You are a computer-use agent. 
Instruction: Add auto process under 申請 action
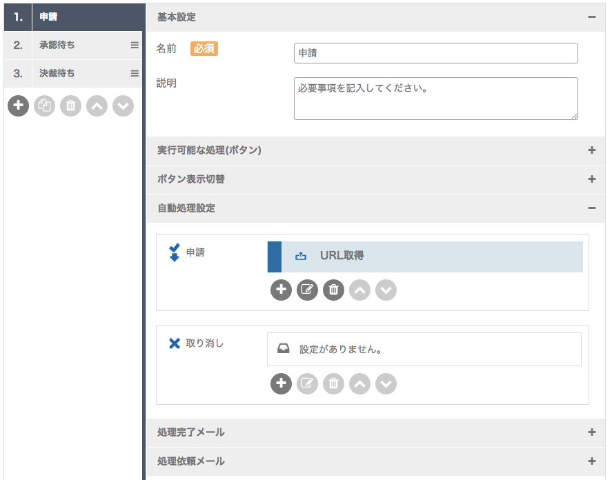tap(281, 290)
